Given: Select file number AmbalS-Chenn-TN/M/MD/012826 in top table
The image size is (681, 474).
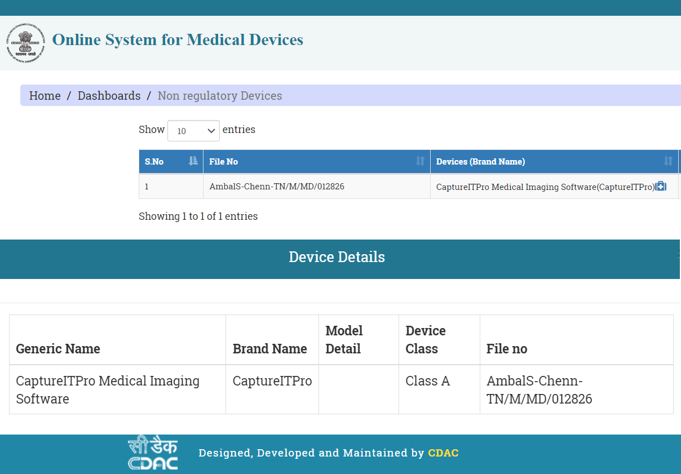Looking at the screenshot, I should (x=276, y=187).
